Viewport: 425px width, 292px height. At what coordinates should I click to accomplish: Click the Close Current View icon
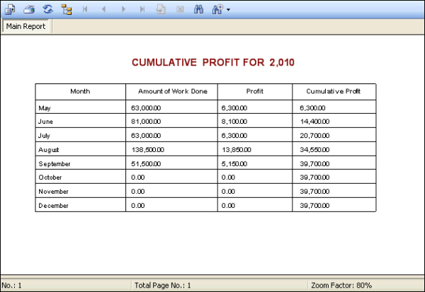coord(180,9)
